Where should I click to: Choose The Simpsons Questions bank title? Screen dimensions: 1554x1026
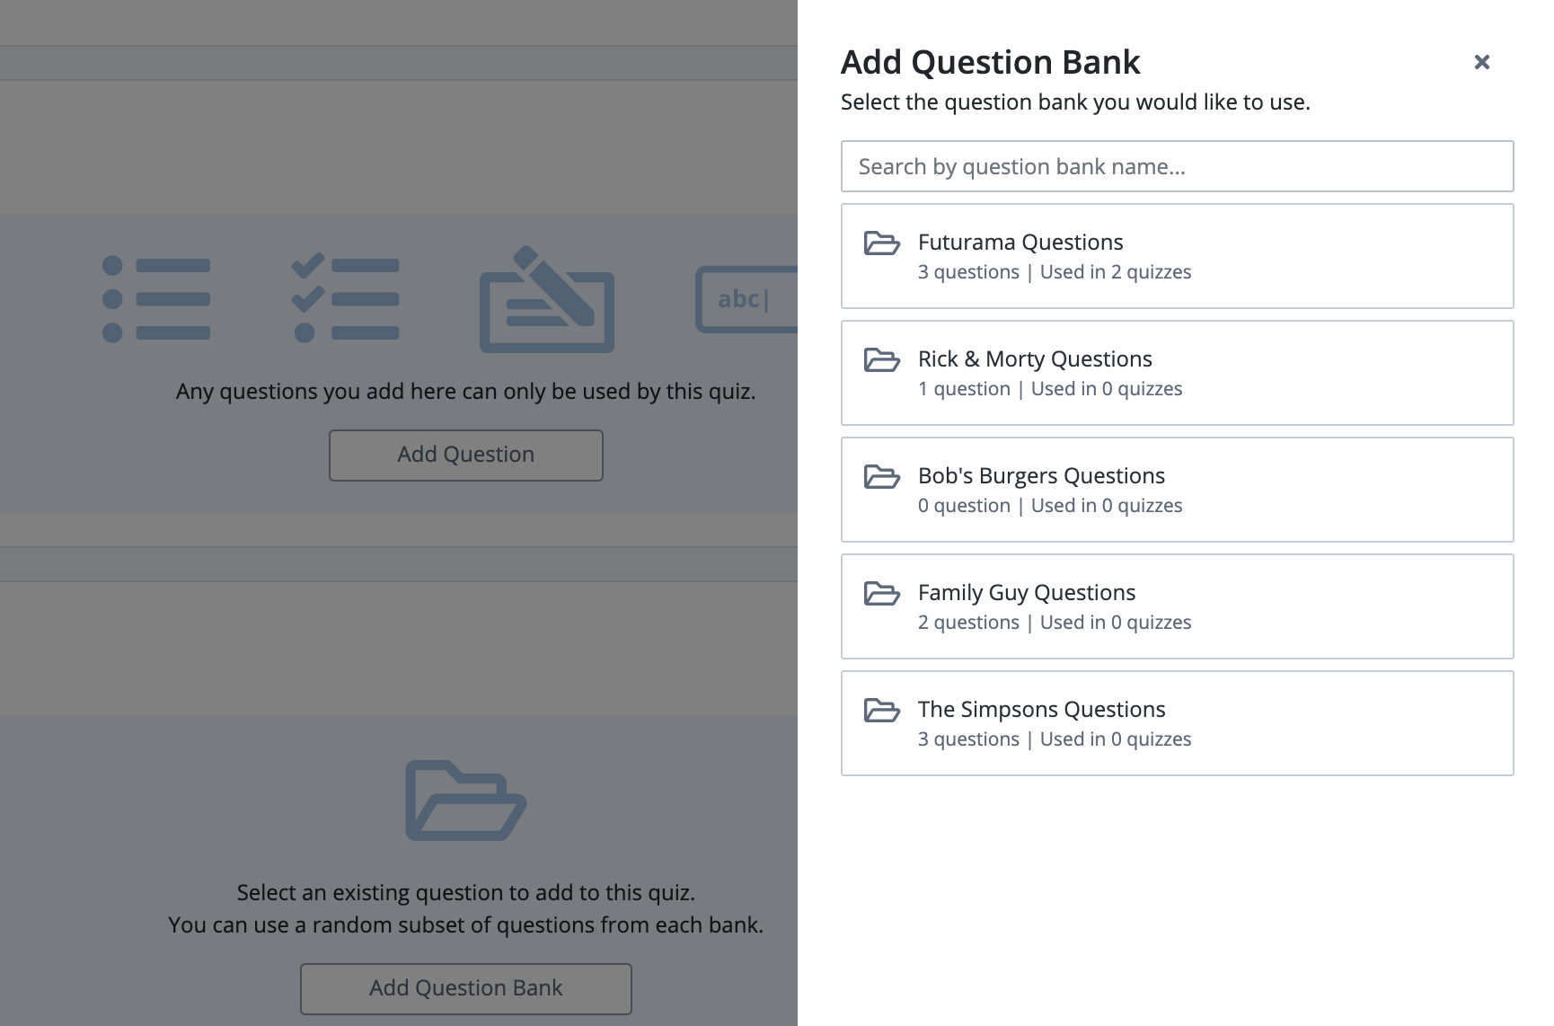click(x=1041, y=710)
